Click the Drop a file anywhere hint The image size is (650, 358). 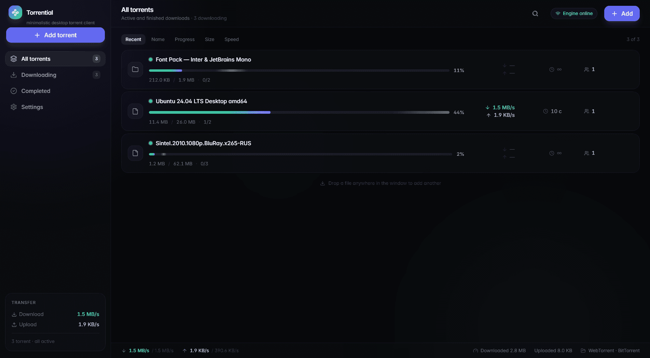381,183
